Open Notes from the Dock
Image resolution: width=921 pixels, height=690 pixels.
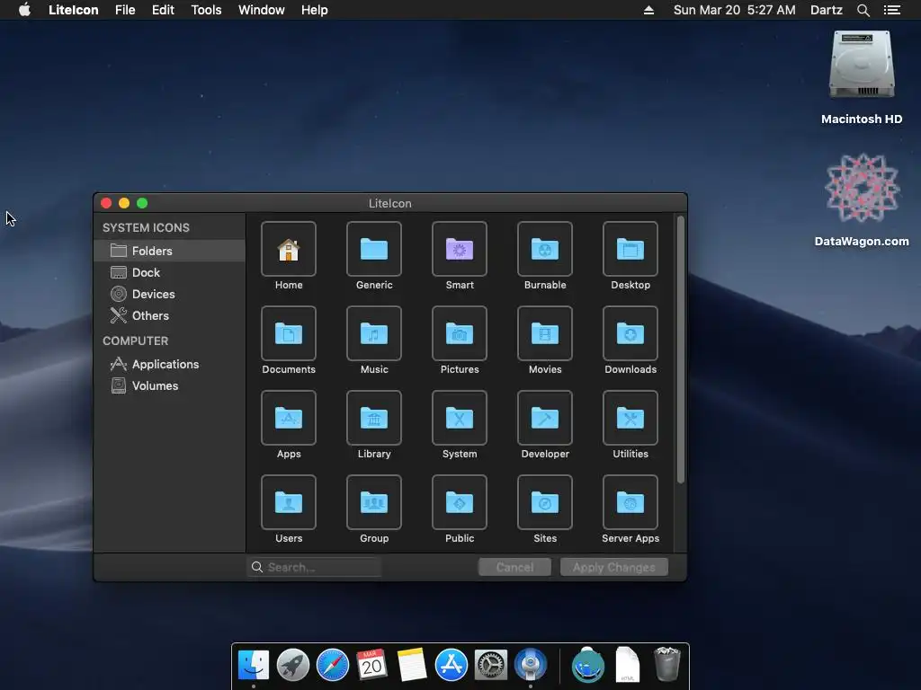(x=411, y=666)
